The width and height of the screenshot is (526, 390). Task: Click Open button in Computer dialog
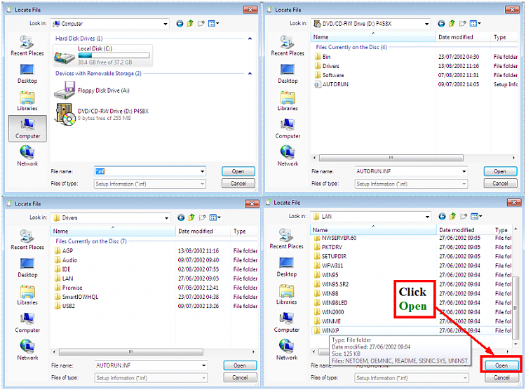pos(238,171)
